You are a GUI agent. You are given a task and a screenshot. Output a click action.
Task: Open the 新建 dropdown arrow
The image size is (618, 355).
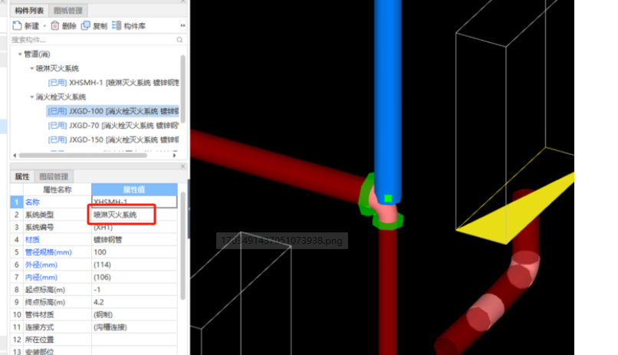point(44,26)
